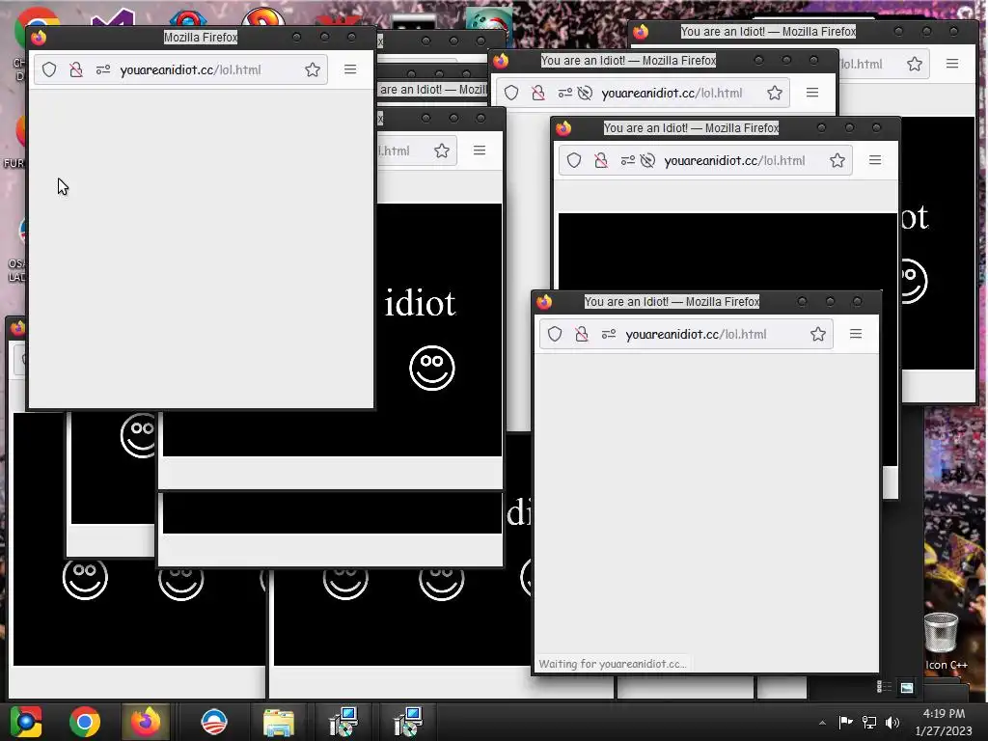988x741 pixels.
Task: Click the Start button on the taskbar
Action: pos(26,722)
